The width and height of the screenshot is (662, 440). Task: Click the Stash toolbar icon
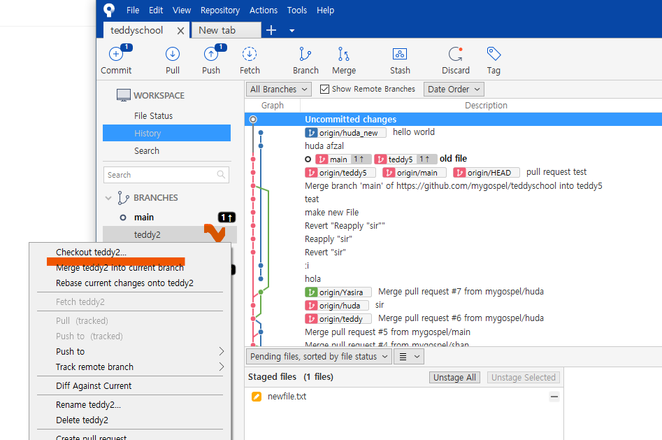(x=400, y=55)
